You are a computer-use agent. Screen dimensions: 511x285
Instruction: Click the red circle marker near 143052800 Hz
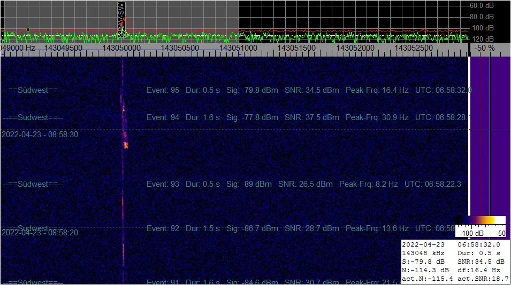tap(443, 35)
